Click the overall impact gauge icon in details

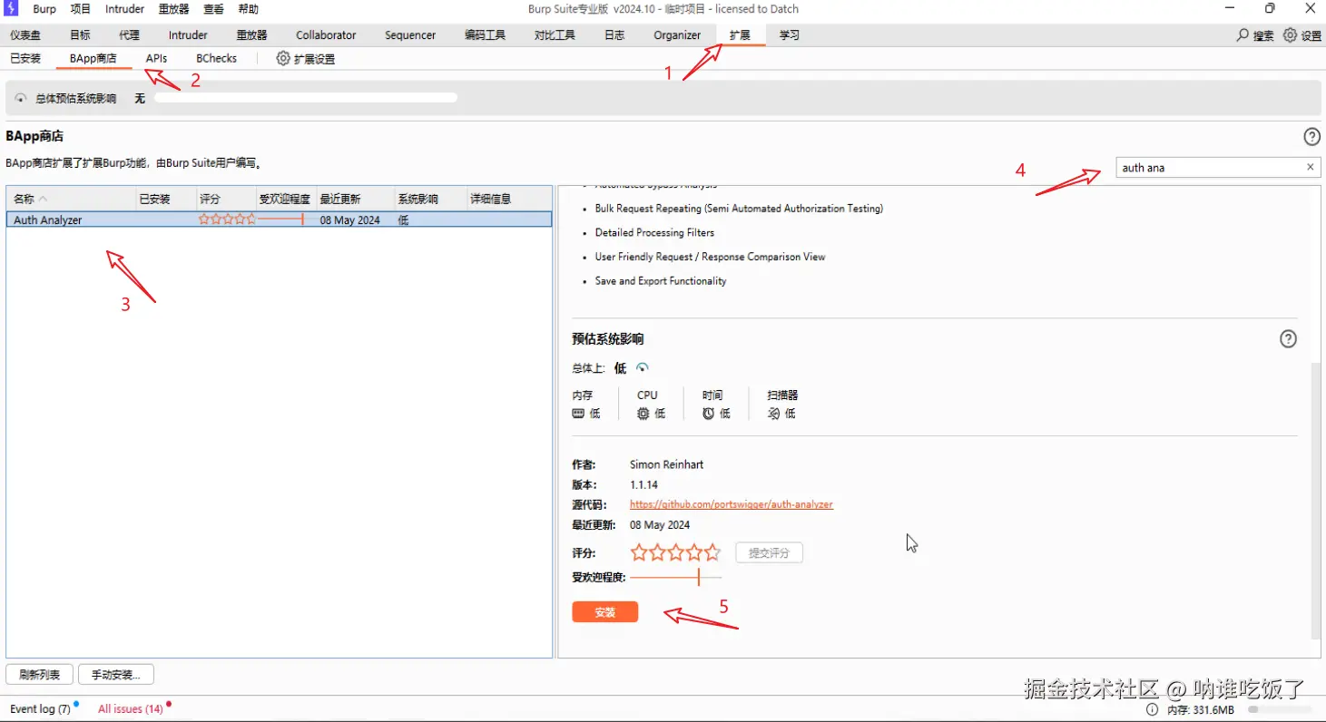(643, 367)
